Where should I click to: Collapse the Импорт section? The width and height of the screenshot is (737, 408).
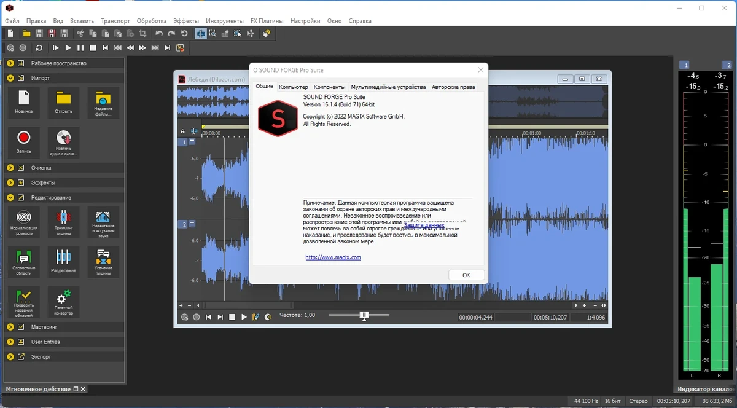10,78
